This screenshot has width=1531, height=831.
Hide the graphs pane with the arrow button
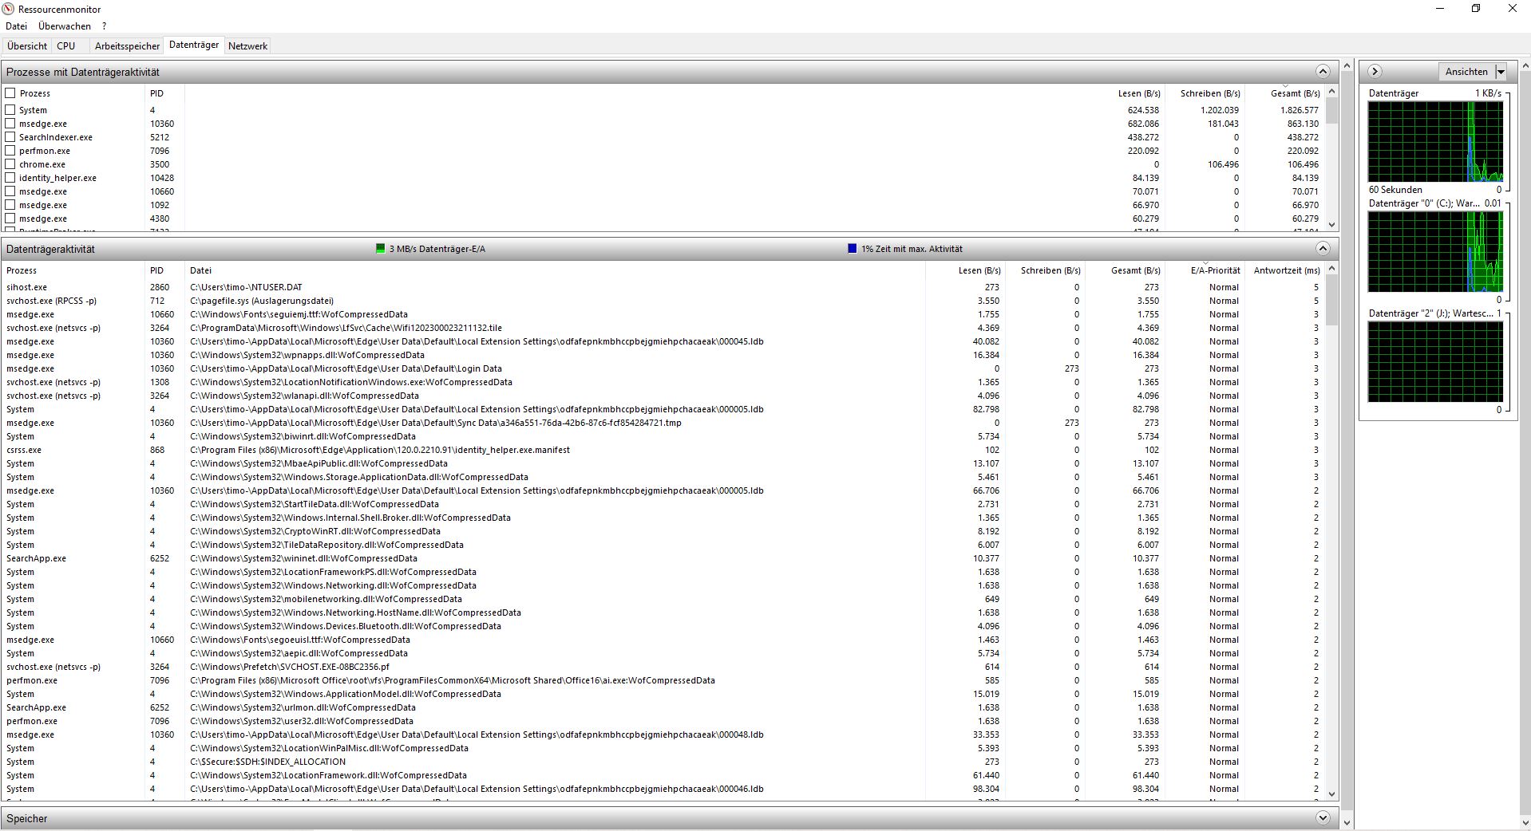(1375, 72)
